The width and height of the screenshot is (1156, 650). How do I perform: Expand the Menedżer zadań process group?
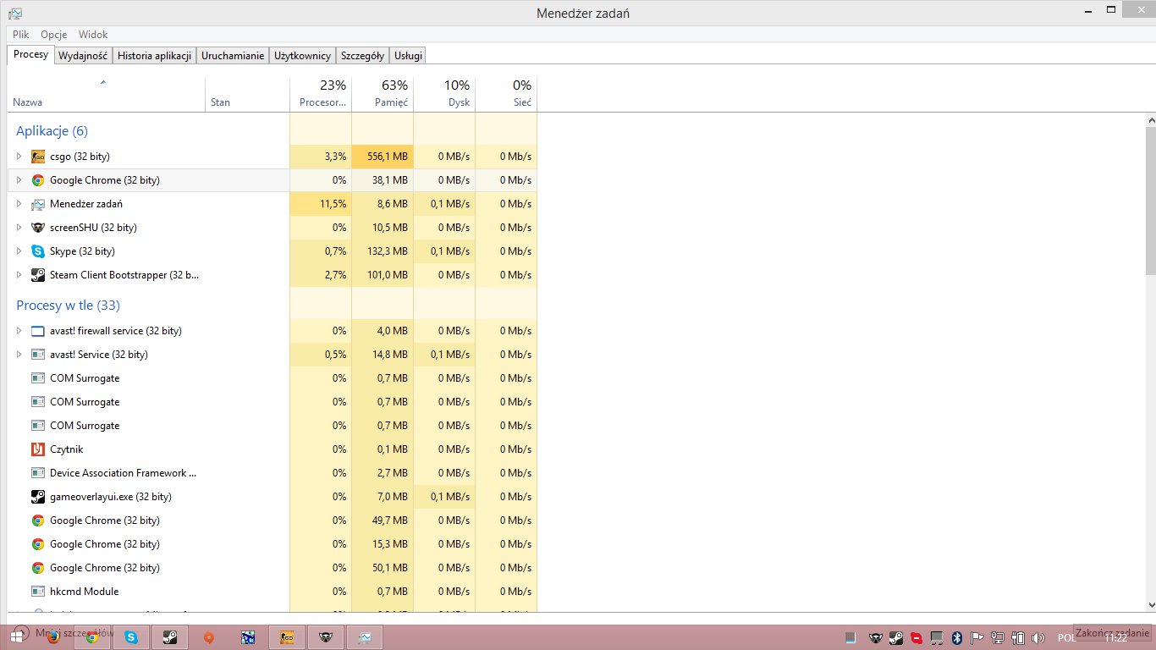point(19,204)
